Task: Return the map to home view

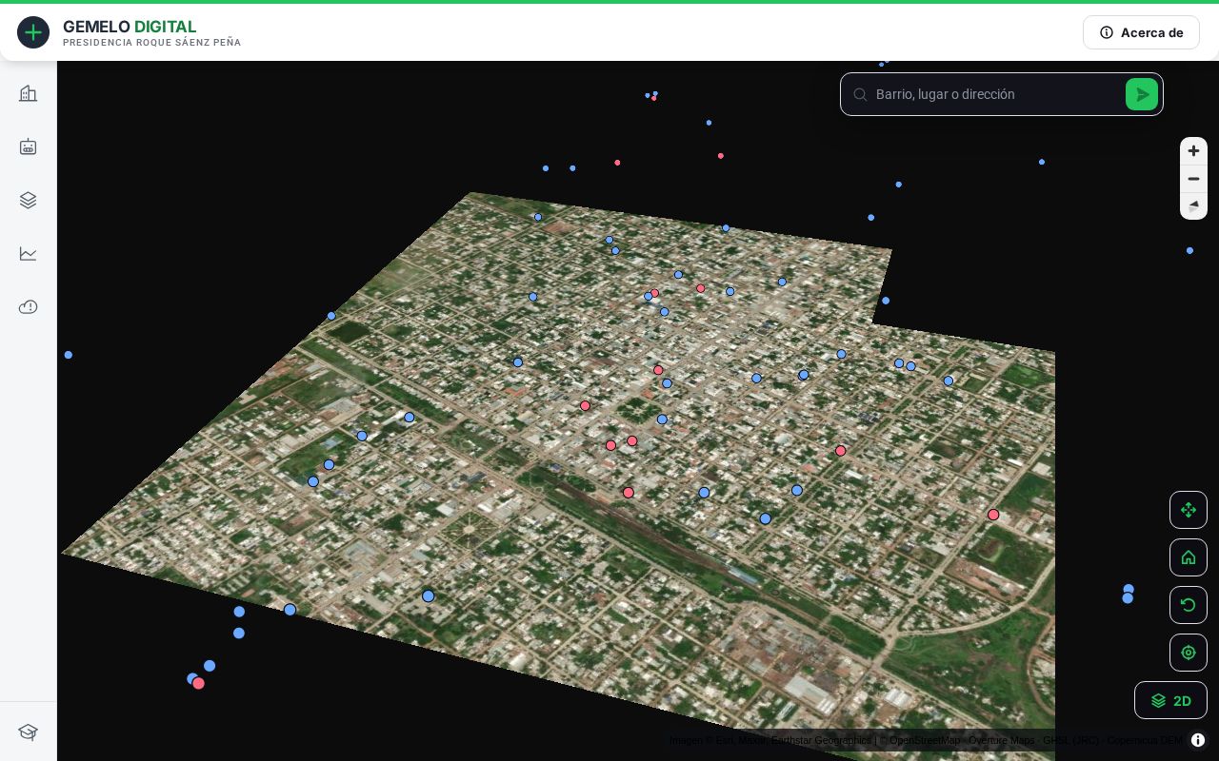Action: tap(1189, 557)
